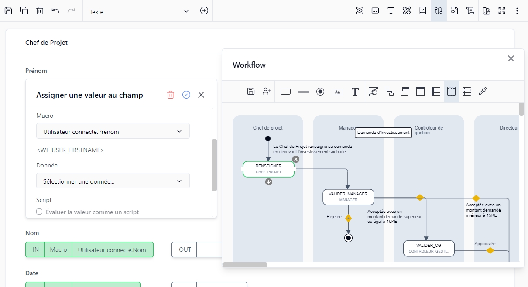Click the add user icon in Workflow toolbar
This screenshot has height=287, width=528.
tap(267, 92)
